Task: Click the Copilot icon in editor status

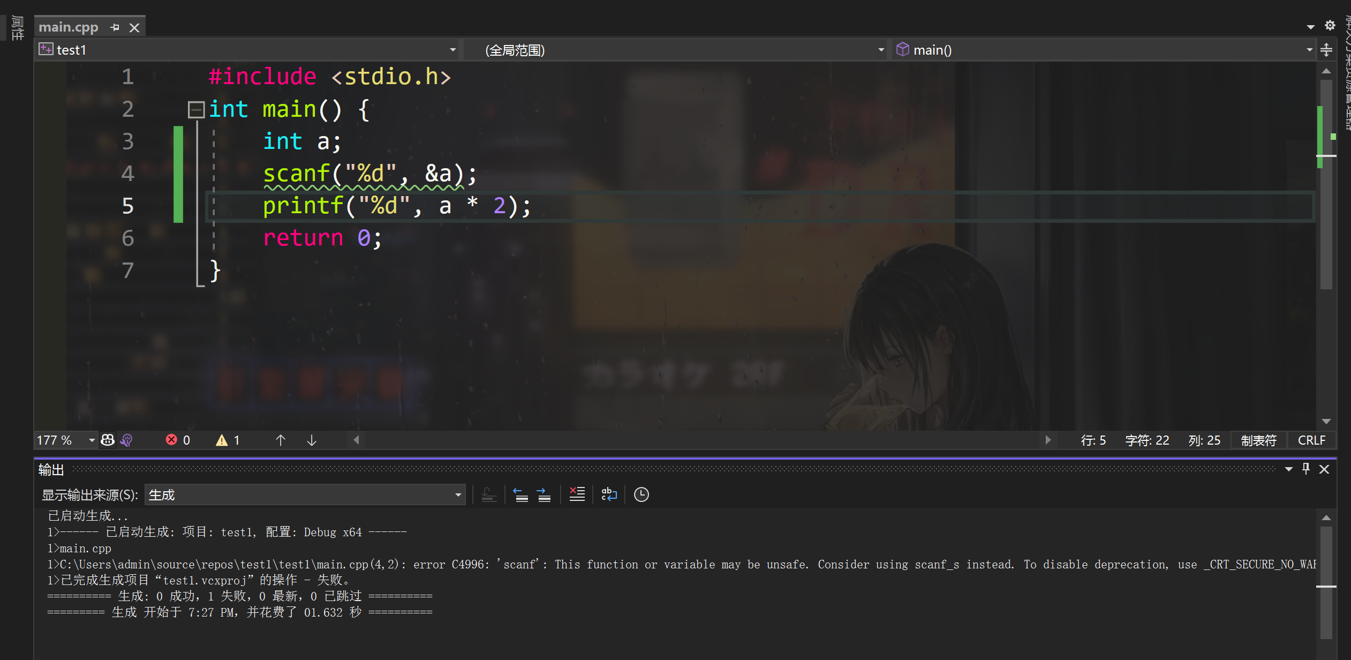Action: (x=108, y=440)
